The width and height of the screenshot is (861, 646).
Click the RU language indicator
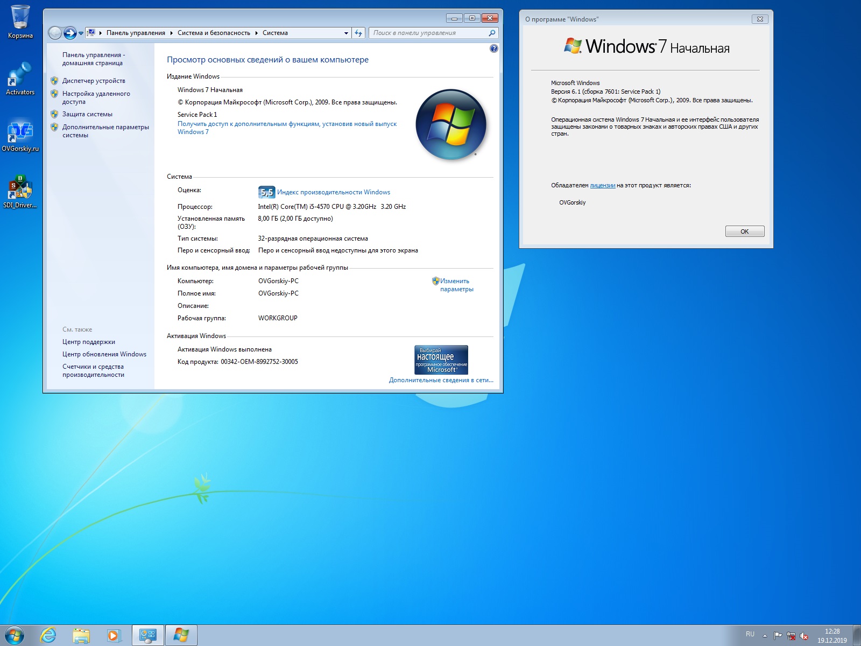750,634
